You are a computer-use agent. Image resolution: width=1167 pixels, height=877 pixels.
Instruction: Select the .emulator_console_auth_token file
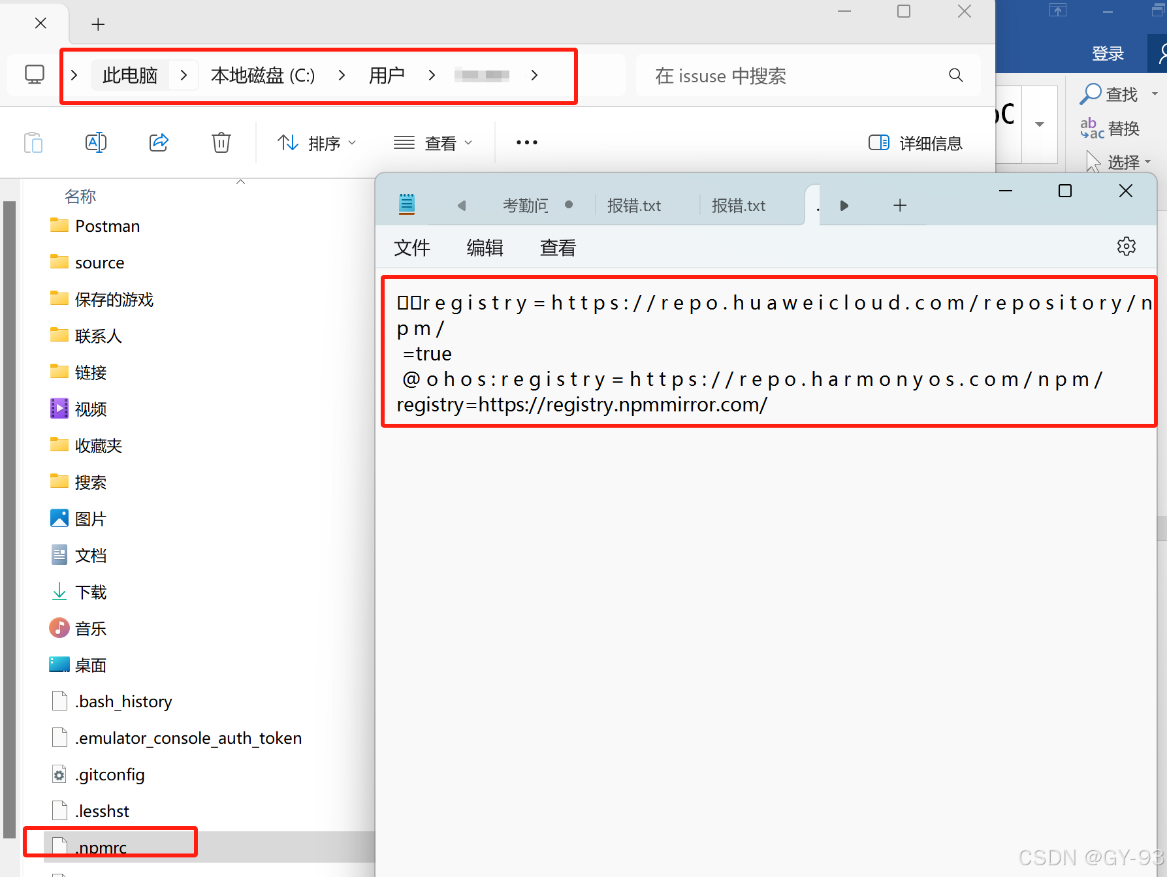(176, 738)
